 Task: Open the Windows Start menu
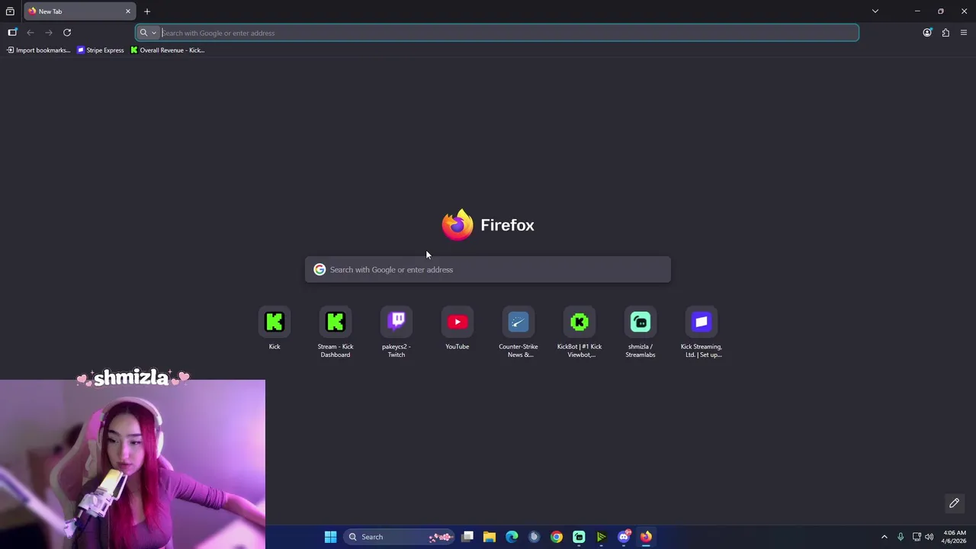(330, 537)
